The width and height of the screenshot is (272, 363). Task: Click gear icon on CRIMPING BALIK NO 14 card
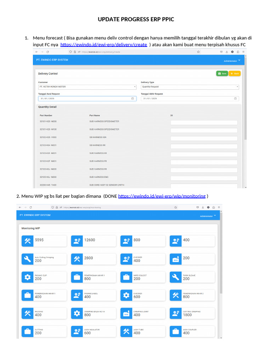(x=77, y=313)
